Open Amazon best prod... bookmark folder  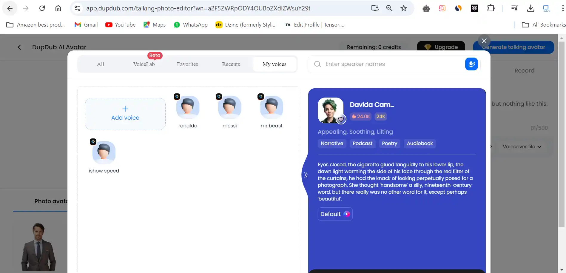(36, 25)
